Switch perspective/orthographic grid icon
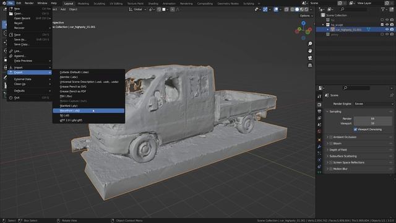This screenshot has width=396, height=223. tap(310, 66)
